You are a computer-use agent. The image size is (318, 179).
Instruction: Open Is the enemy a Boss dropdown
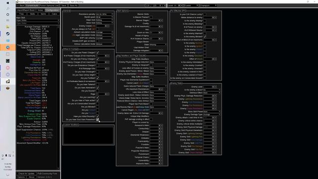point(212,89)
